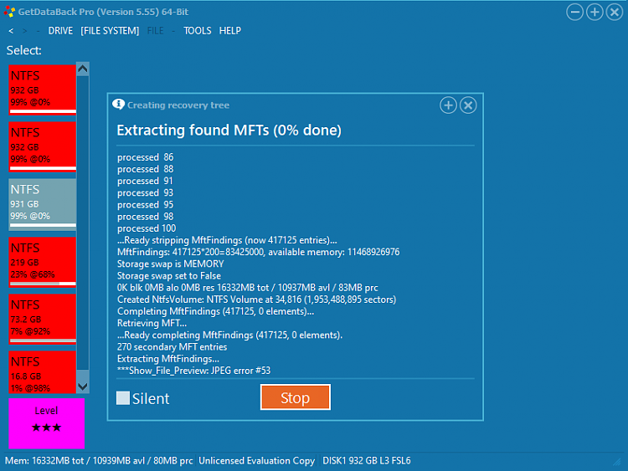The image size is (628, 471).
Task: Click the 'Select:' label above the list
Action: [24, 50]
